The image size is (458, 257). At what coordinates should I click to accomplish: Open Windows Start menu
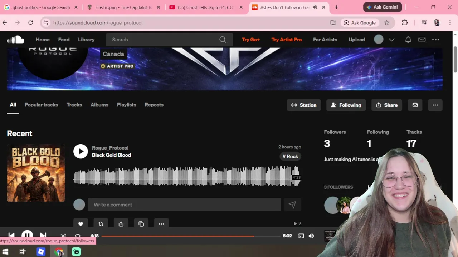5,252
